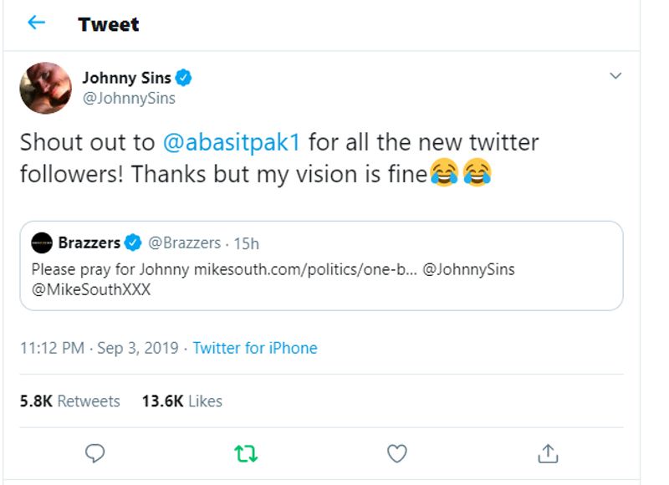
Task: Click the share tweet icon
Action: tap(547, 453)
